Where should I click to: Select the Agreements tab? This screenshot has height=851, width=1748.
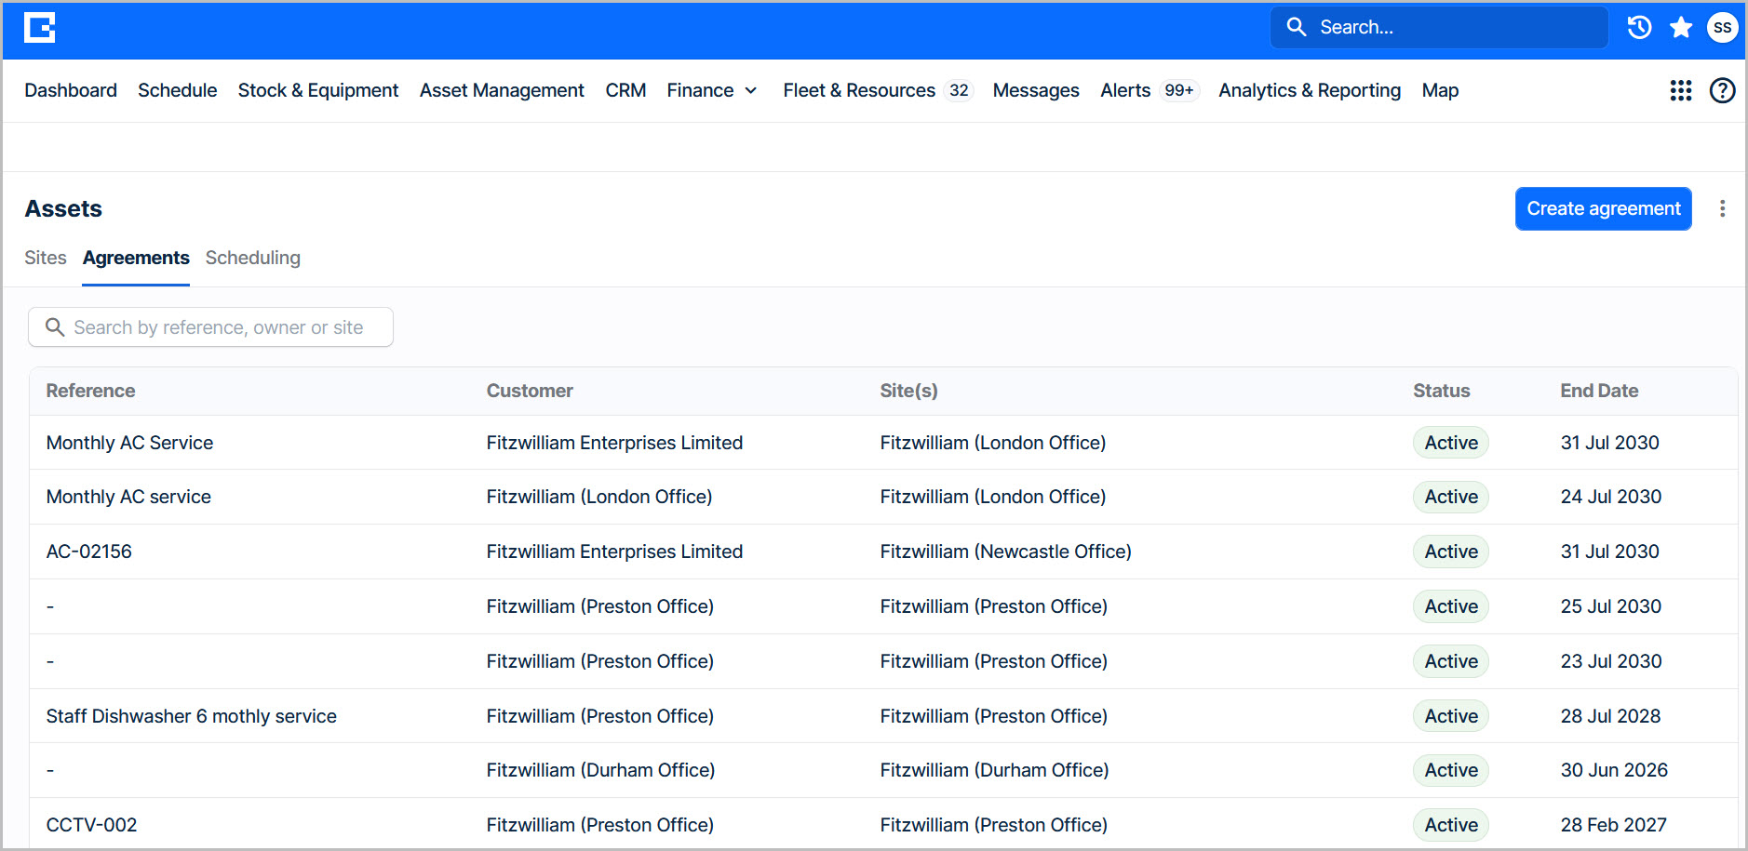(x=136, y=258)
